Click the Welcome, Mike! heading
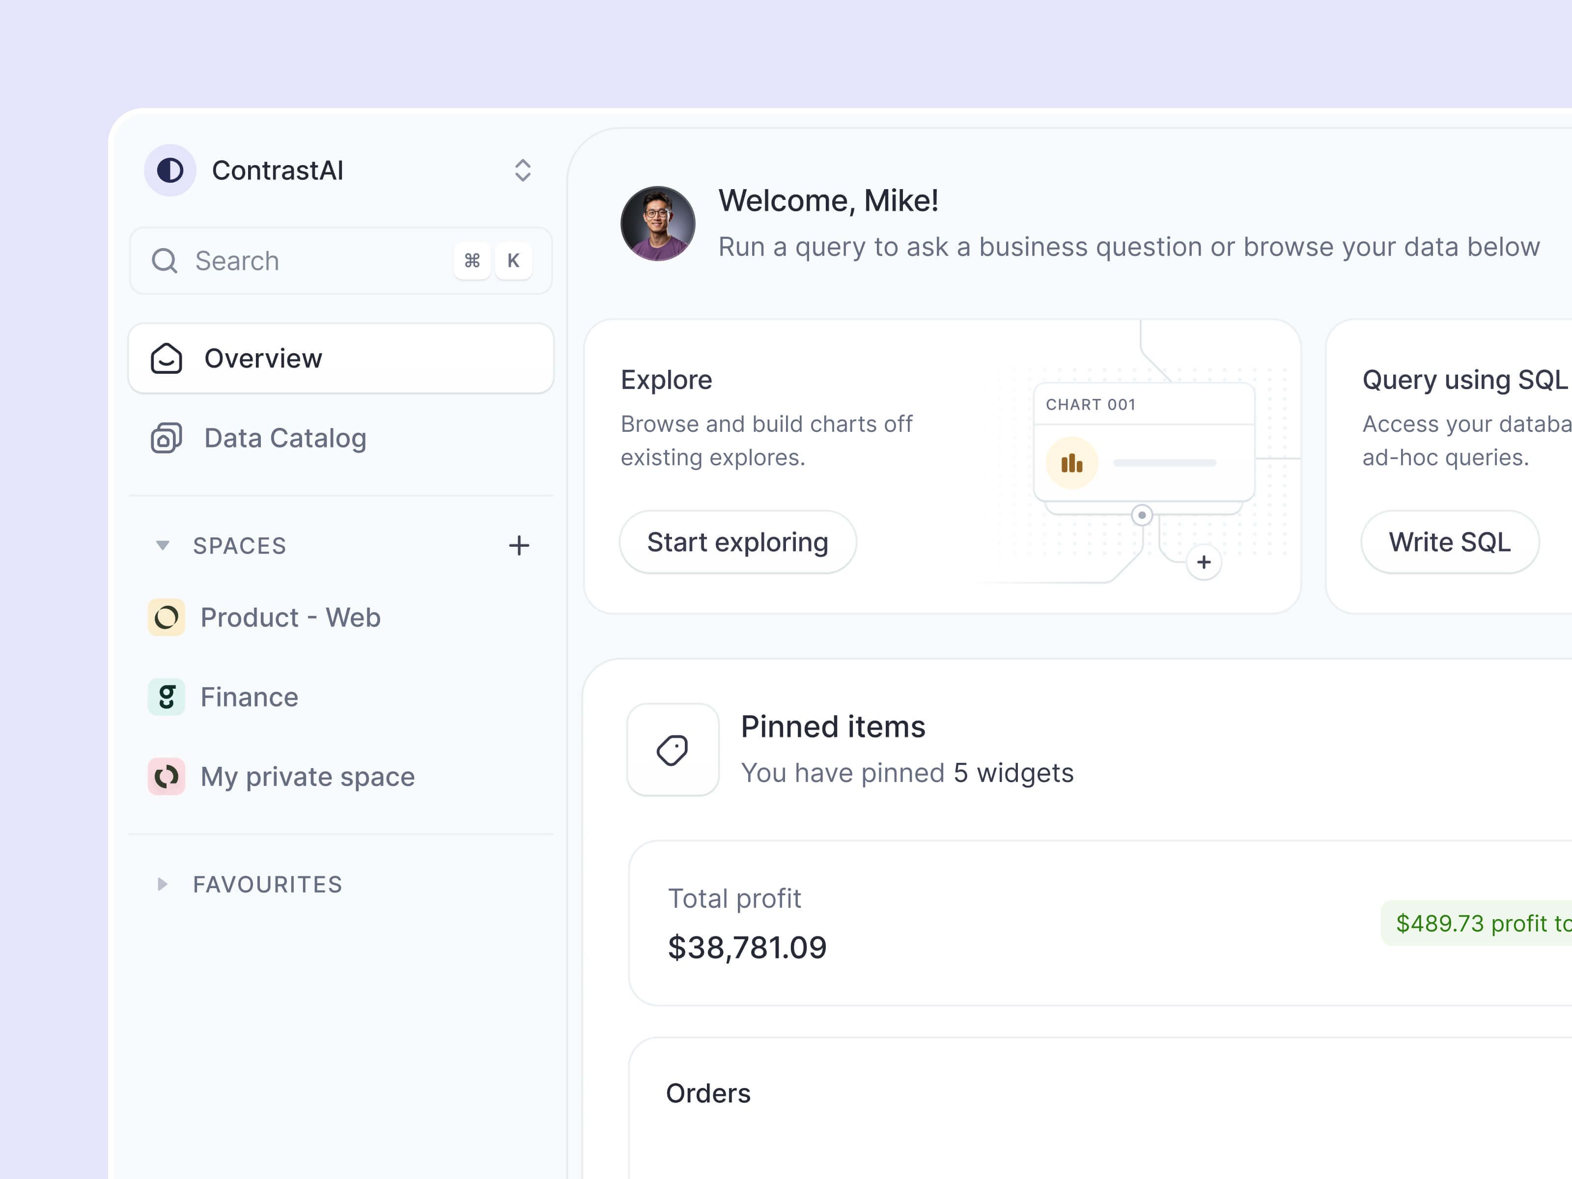Screen dimensions: 1572x1179 click(829, 200)
